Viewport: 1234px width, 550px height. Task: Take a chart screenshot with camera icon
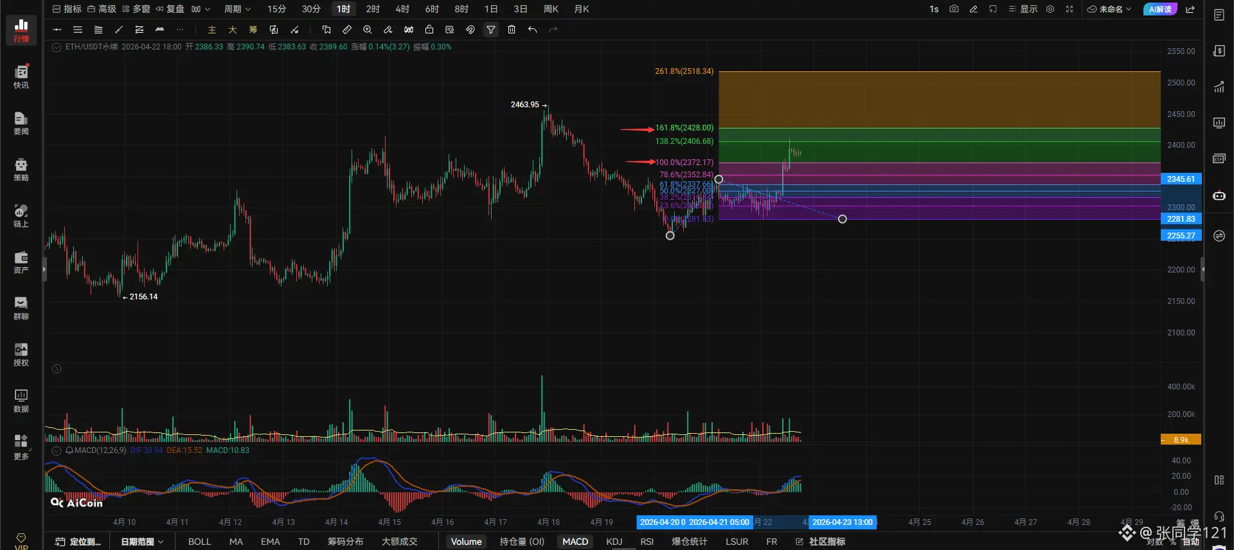point(954,9)
